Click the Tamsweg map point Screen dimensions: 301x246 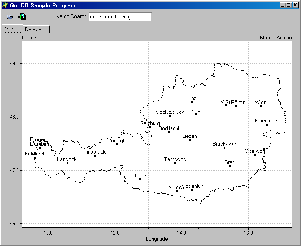[x=175, y=163]
